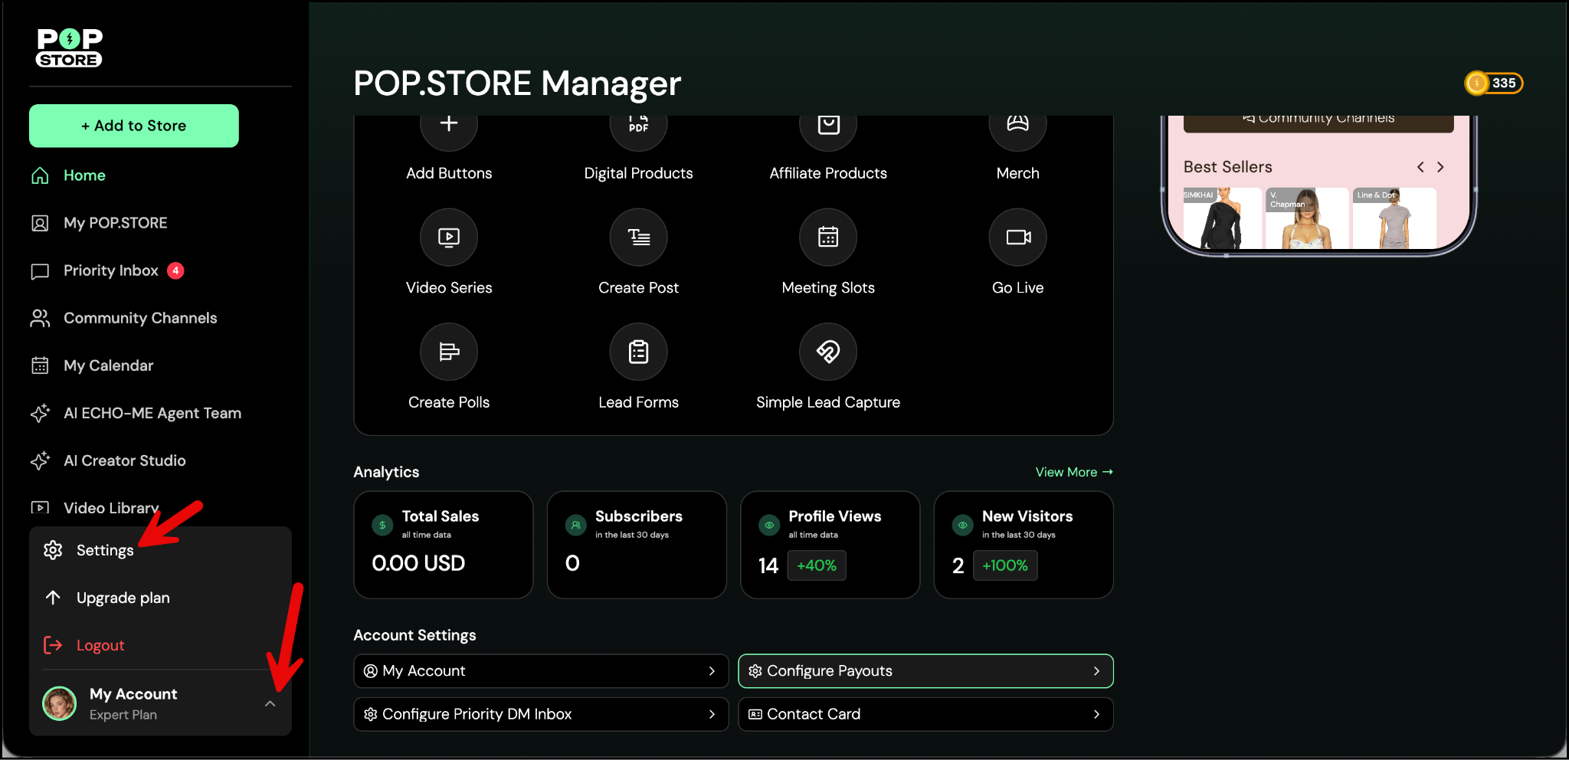1569x760 pixels.
Task: Collapse the My Account menu chevron
Action: pyautogui.click(x=270, y=703)
